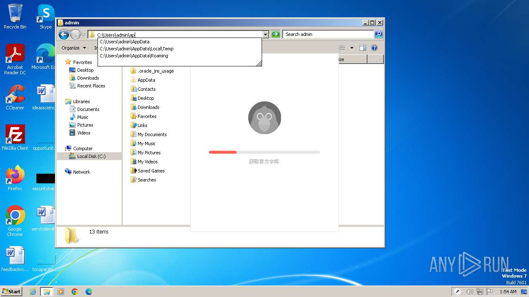This screenshot has height=297, width=529.
Task: Open Explorer Help question mark icon
Action: pos(374,48)
